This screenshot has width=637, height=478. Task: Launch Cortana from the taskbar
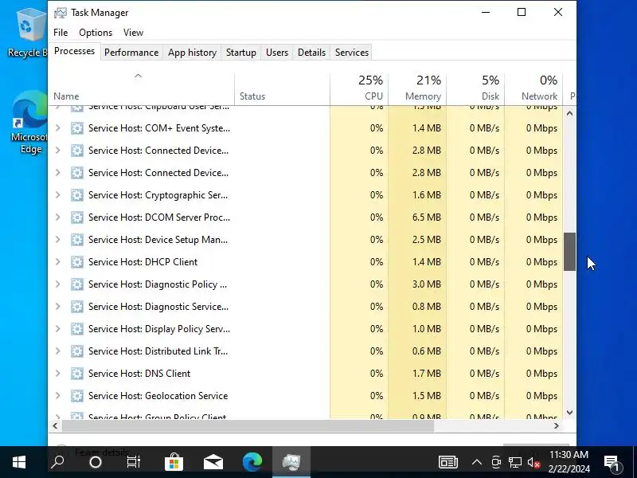pyautogui.click(x=96, y=462)
